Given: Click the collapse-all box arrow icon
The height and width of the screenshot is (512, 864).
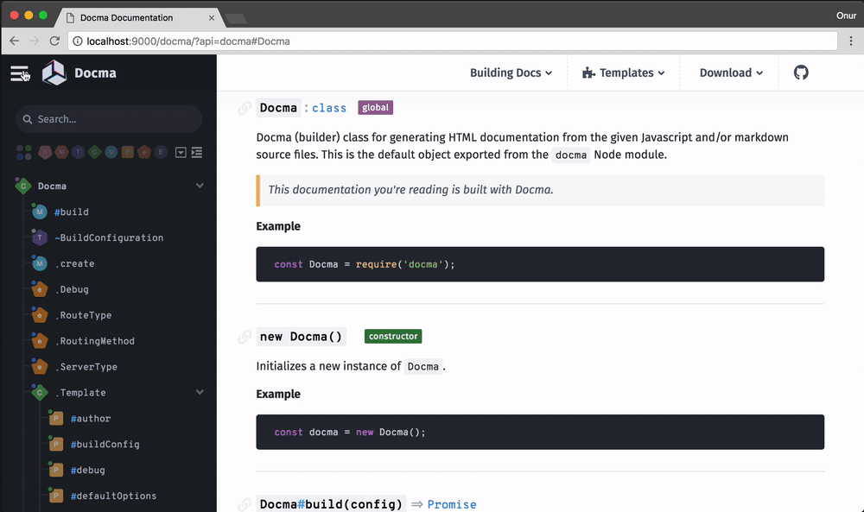Looking at the screenshot, I should coord(181,153).
